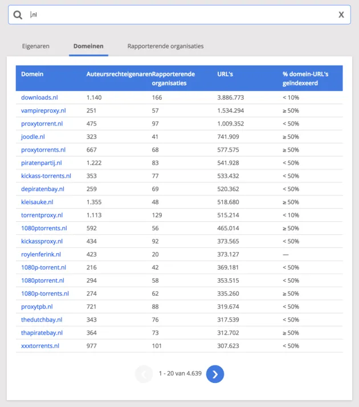Viewport: 359px width, 407px height.
Task: Click the '1 - 20 van 4.639' pagination text
Action: pos(180,373)
